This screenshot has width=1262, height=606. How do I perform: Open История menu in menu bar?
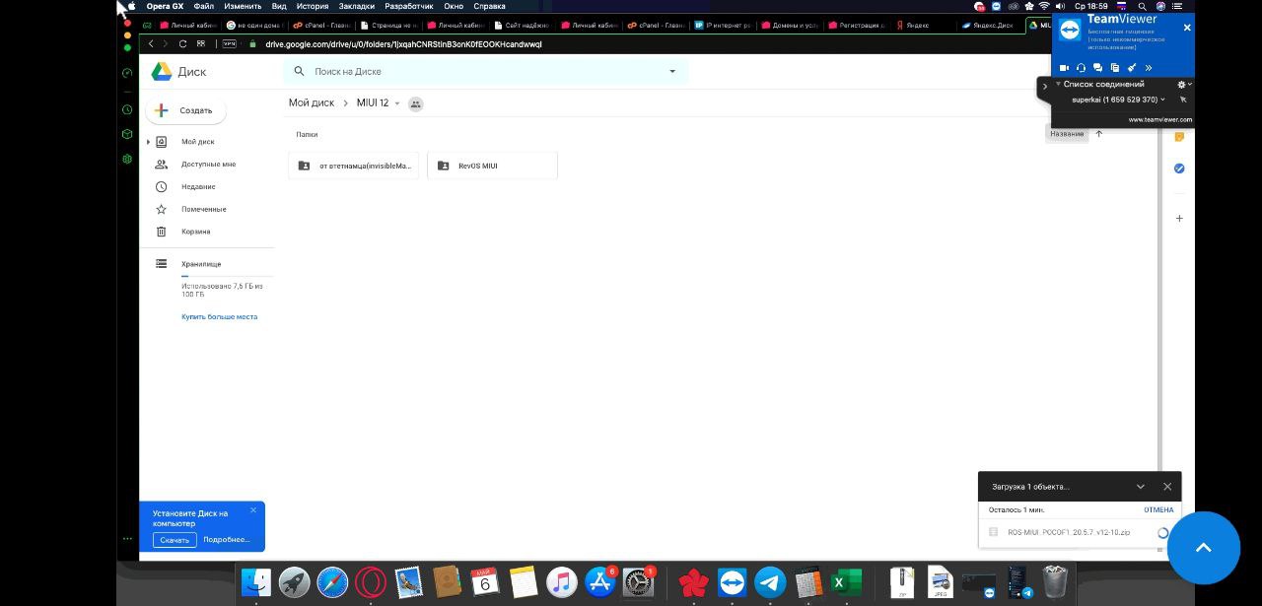point(313,6)
